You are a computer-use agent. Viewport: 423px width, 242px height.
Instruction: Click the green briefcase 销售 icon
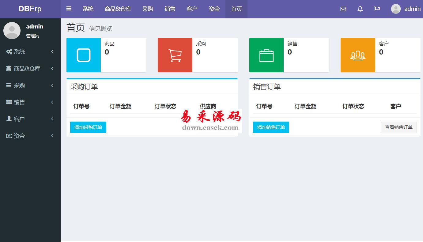pyautogui.click(x=266, y=55)
